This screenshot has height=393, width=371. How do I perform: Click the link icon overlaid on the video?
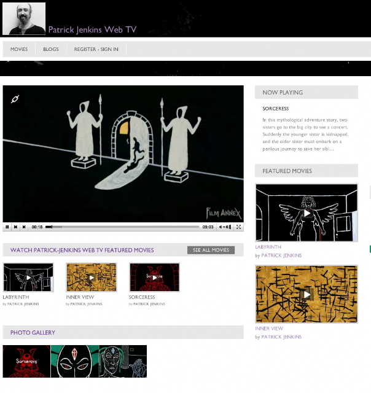tap(15, 99)
